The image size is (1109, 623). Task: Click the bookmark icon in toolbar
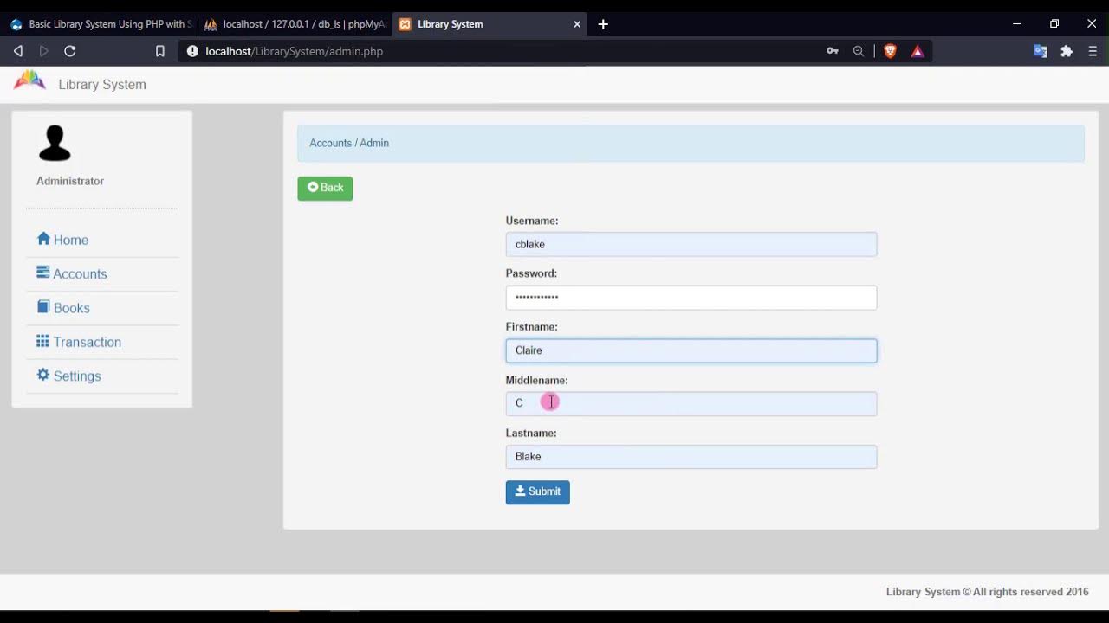coord(160,51)
